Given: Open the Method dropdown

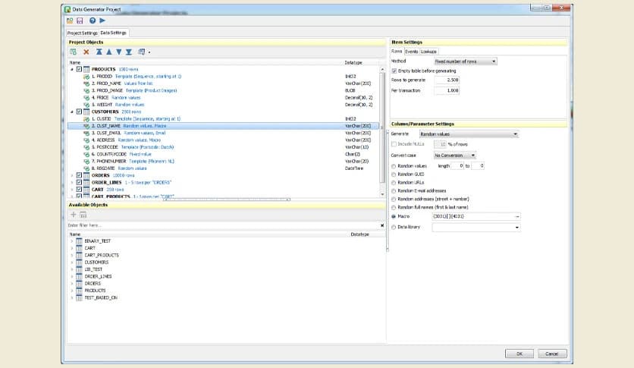Looking at the screenshot, I should pos(466,61).
